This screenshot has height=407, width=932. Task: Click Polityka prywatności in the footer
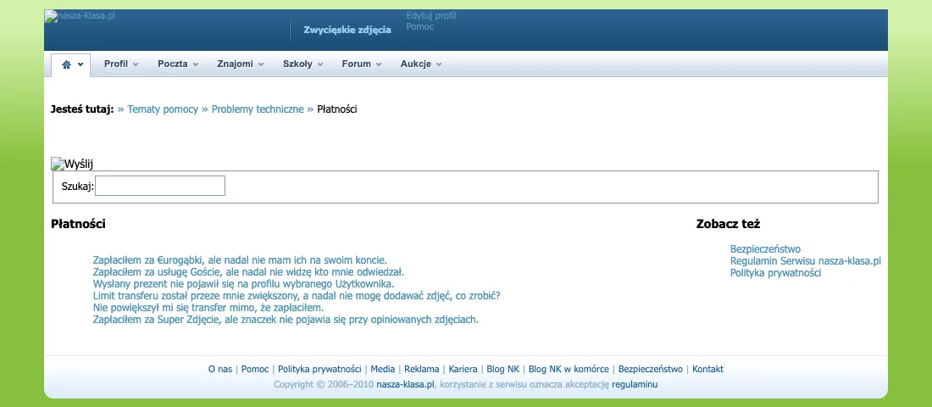point(319,369)
